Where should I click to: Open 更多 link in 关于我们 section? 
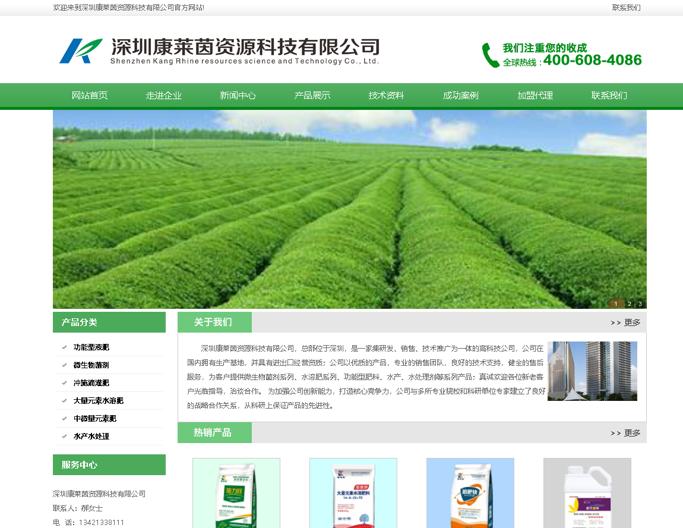tap(626, 323)
